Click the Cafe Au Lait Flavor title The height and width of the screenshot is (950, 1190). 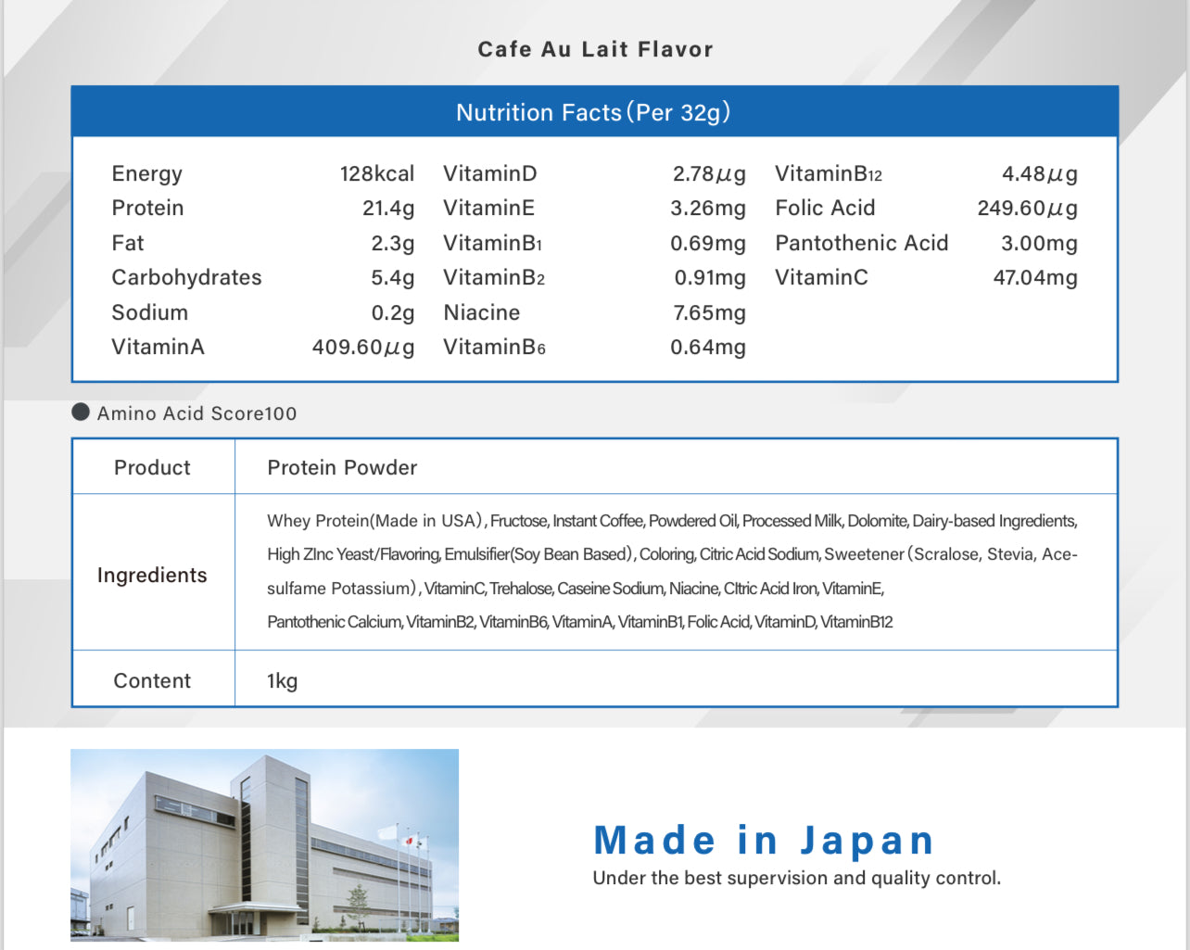click(x=595, y=49)
